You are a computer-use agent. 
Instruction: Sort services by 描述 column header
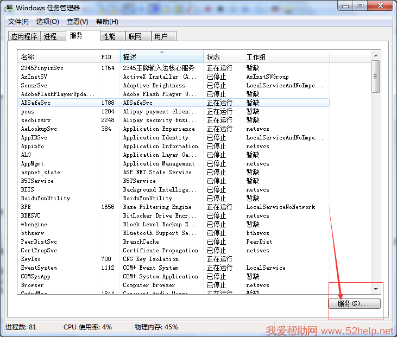tap(161, 57)
